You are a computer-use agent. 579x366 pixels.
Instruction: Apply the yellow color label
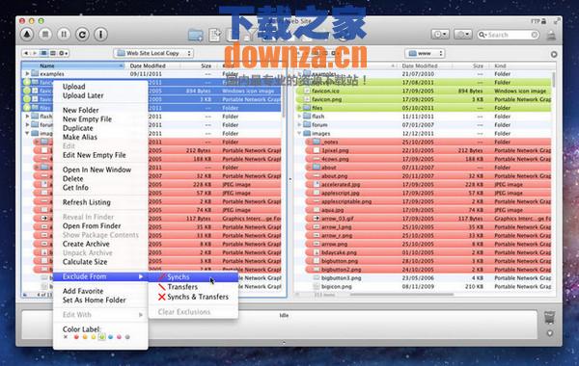pos(94,337)
